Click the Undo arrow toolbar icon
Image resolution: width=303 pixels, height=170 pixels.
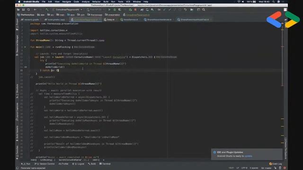pos(185,9)
